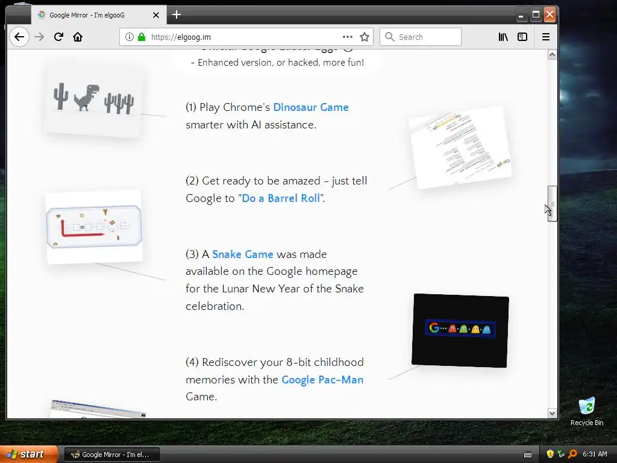
Task: Click the page scrollbar up arrow
Action: click(x=552, y=55)
